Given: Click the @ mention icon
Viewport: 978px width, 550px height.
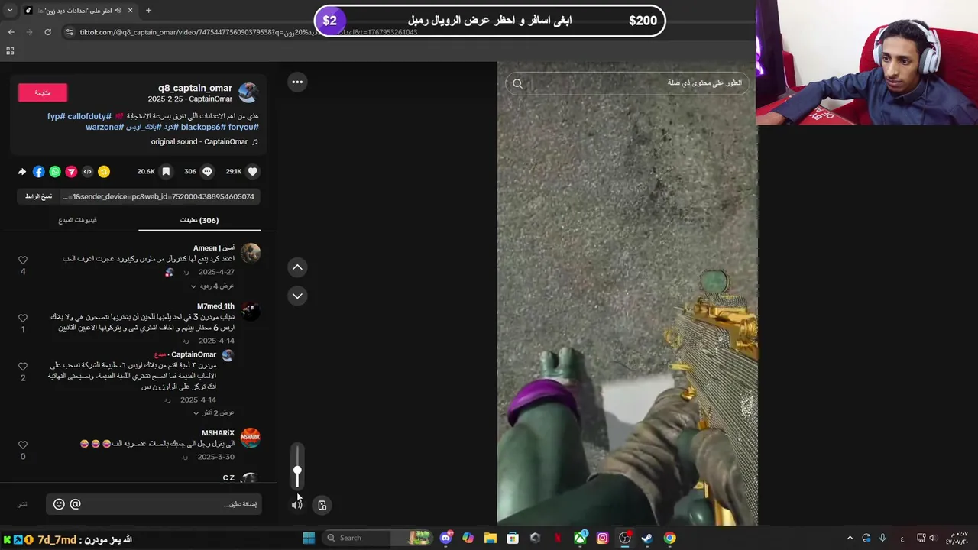Looking at the screenshot, I should point(75,504).
